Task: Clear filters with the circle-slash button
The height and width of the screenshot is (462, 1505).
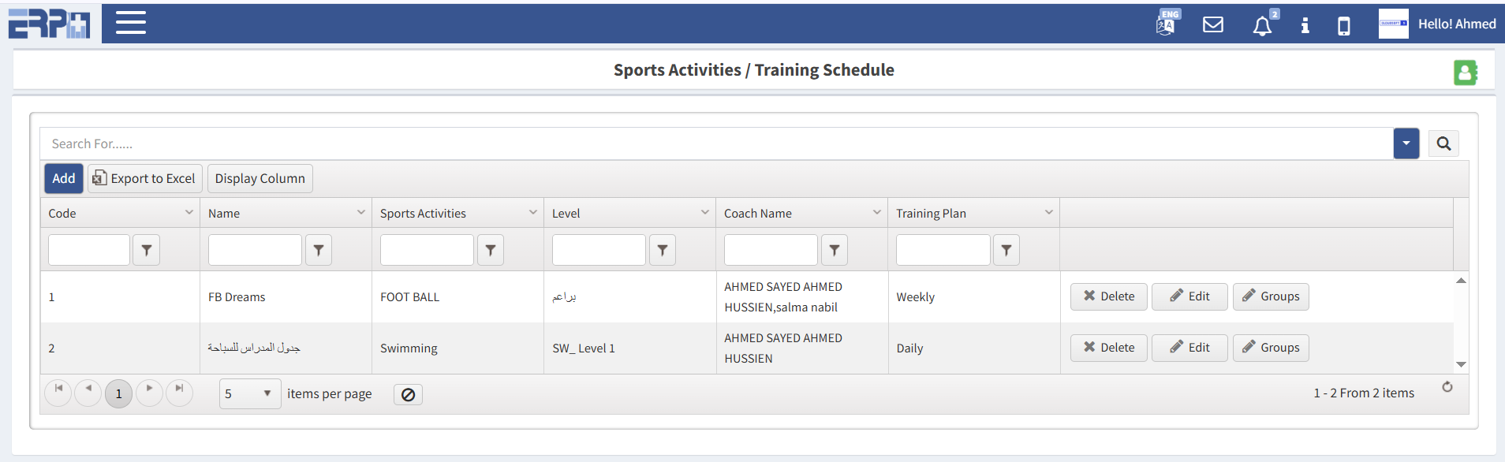Action: (408, 394)
